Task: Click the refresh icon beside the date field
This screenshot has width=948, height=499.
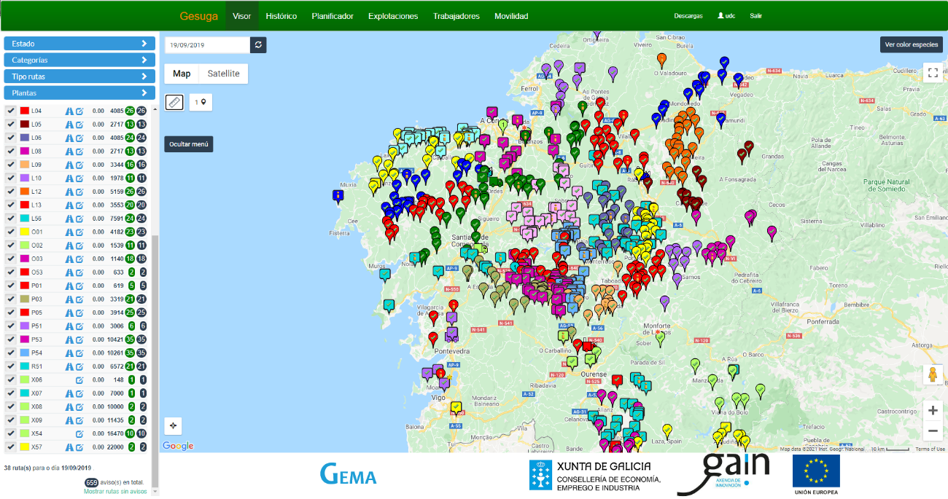Action: (x=258, y=45)
